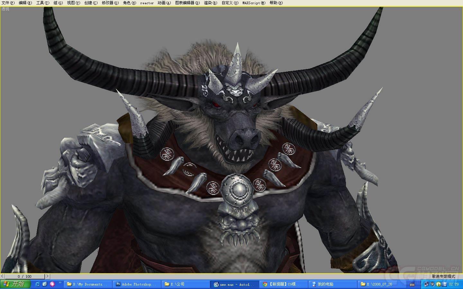Click the blue server tray icon
Image resolution: width=463 pixels, height=289 pixels.
click(x=444, y=284)
